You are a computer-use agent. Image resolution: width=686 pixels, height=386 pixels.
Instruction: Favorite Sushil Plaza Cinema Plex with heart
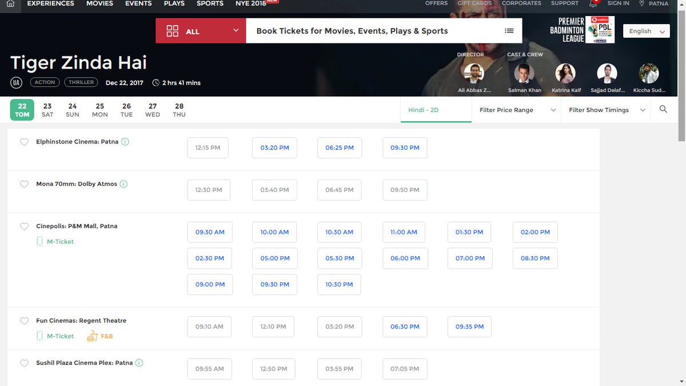point(24,363)
